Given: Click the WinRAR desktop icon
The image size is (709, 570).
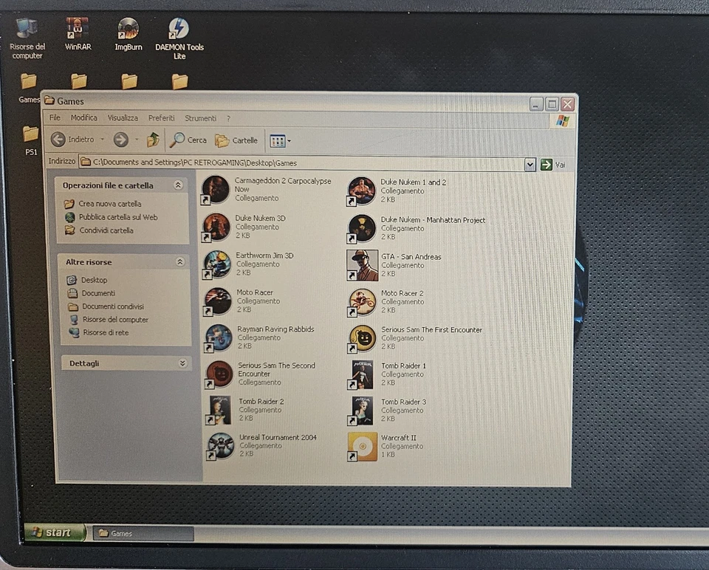Looking at the screenshot, I should (78, 35).
